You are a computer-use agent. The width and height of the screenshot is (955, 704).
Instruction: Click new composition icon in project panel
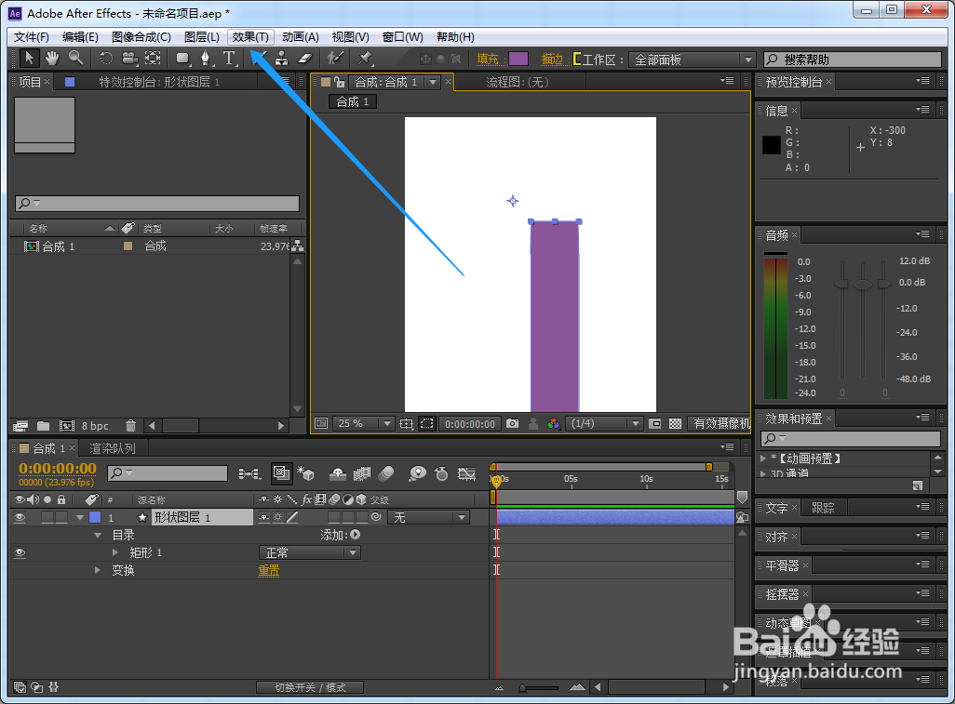point(66,426)
